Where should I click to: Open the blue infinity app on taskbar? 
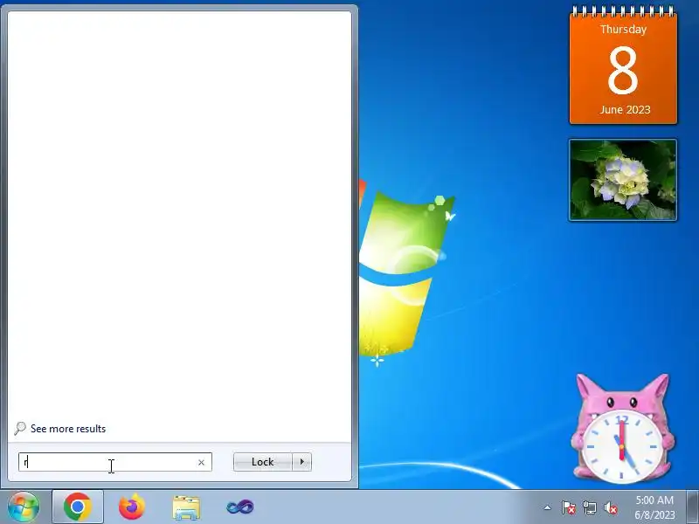click(x=240, y=507)
